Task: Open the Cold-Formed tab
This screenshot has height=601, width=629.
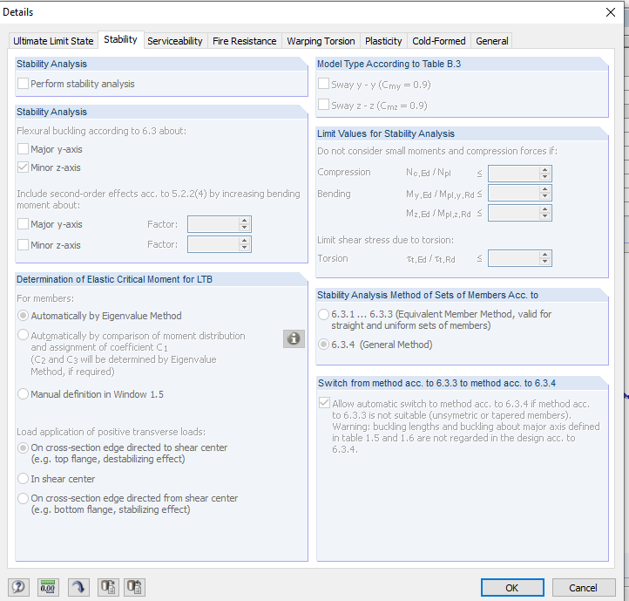Action: (439, 41)
